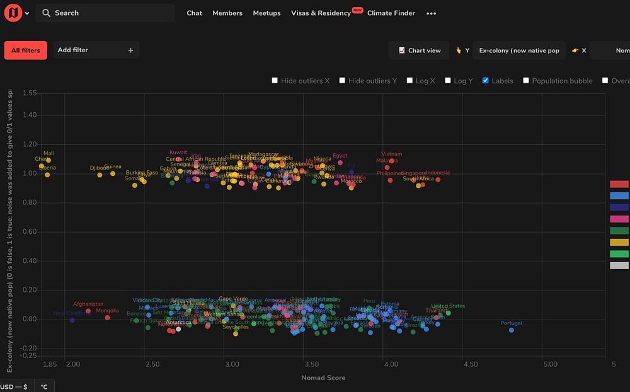Click the Djibouti data point
The width and height of the screenshot is (630, 392).
click(x=100, y=175)
